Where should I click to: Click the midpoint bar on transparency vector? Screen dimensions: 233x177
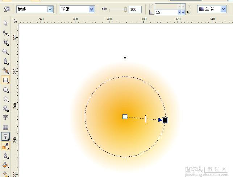pos(145,119)
